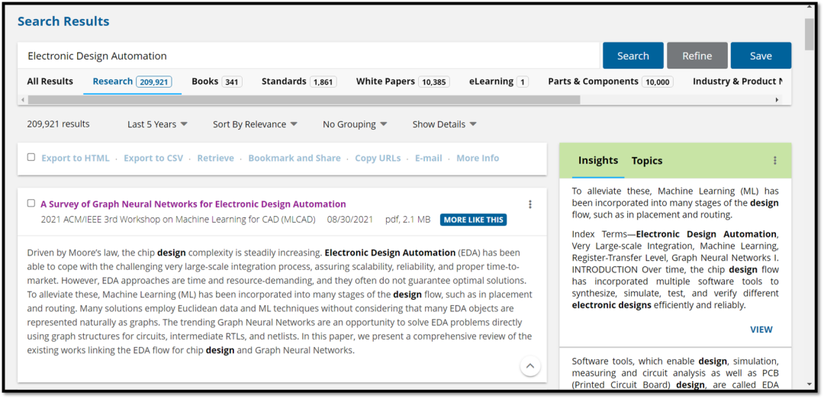Open the No Grouping dropdown
824x399 pixels.
pos(355,124)
